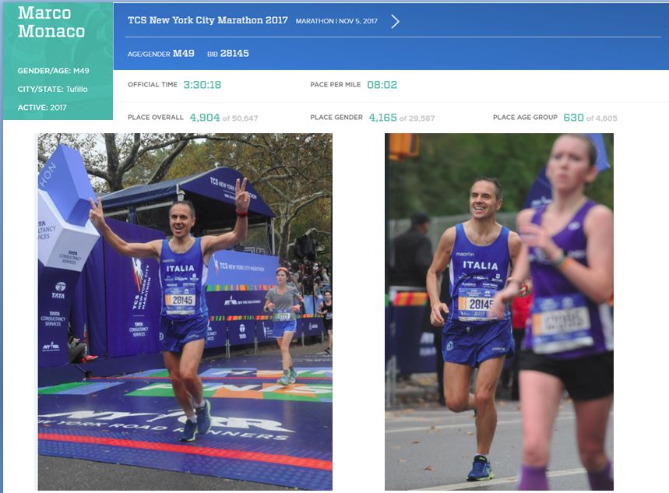Click the place overall value 4,904
669x493 pixels.
point(205,118)
